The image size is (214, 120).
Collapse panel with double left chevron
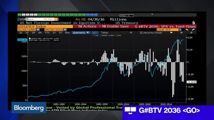point(131,33)
